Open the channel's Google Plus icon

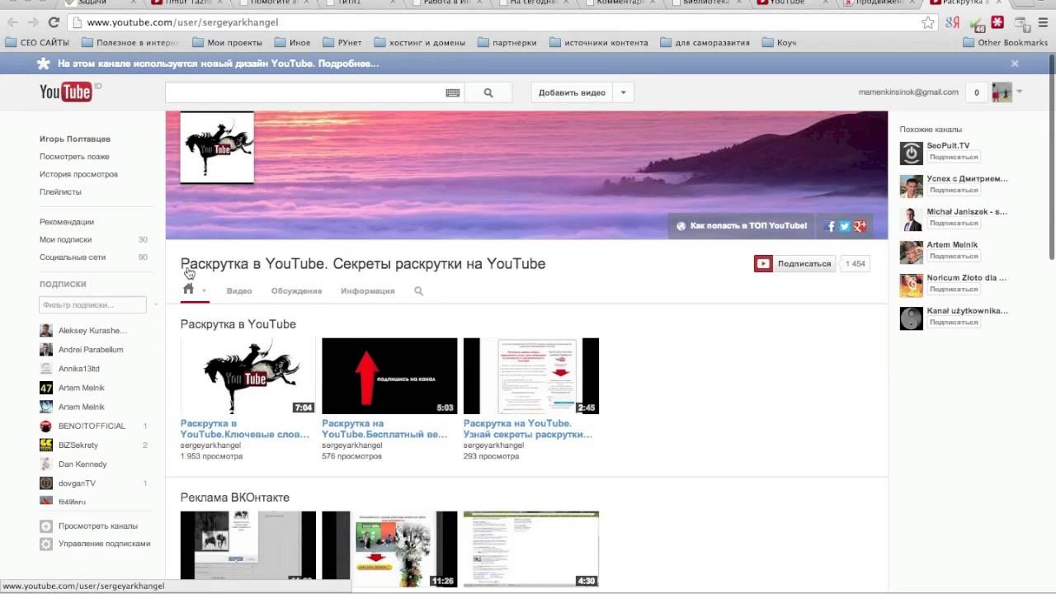860,226
